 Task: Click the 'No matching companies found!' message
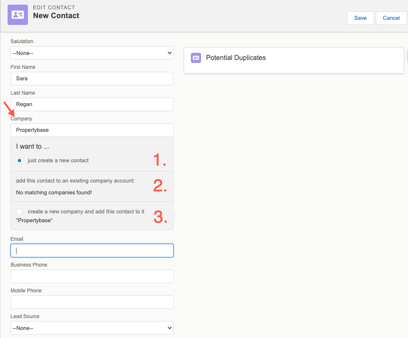(54, 193)
